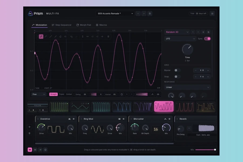Favorite the Random 30 shape with the star
The image size is (243, 162).
tap(203, 32)
